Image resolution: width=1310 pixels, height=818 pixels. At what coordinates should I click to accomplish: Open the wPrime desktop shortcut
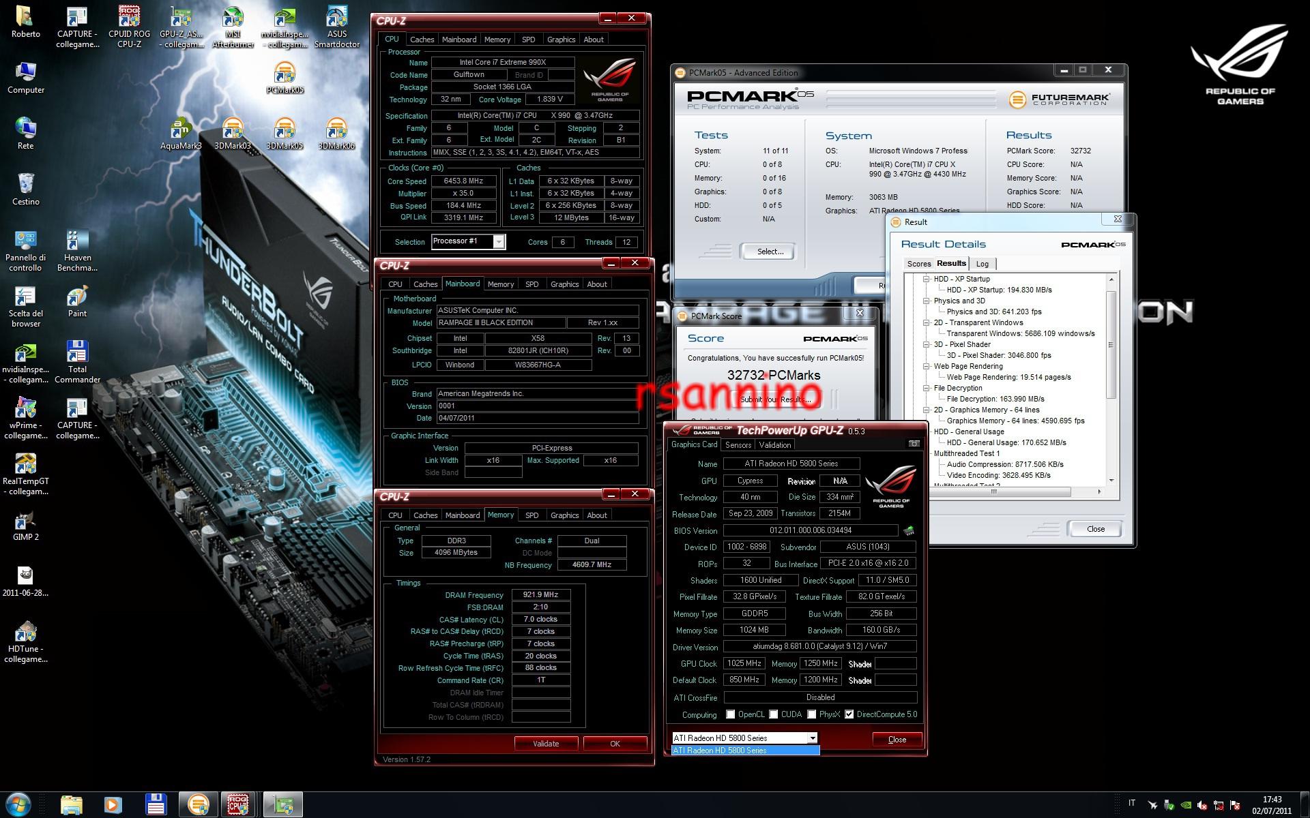tap(25, 418)
